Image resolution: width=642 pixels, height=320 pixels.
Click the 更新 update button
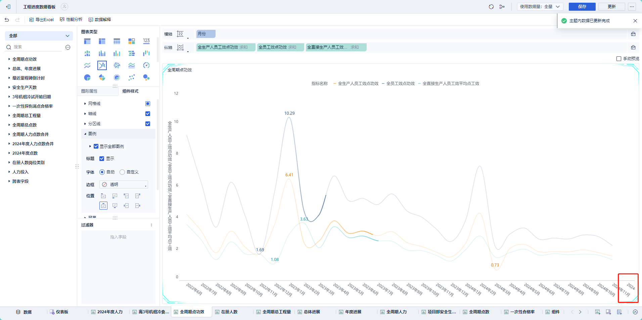[612, 7]
